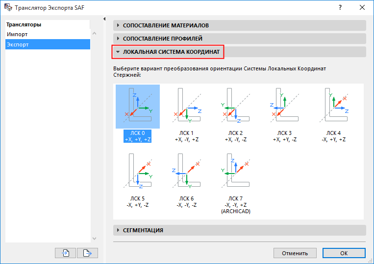This screenshot has height=264, width=374.
Task: Select the ЛСК 6 orientation icon
Action: coord(187,172)
